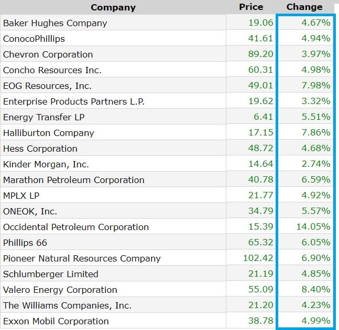Viewport: 339px width, 330px height.
Task: Click Valero's 8.40% change value
Action: 316,290
